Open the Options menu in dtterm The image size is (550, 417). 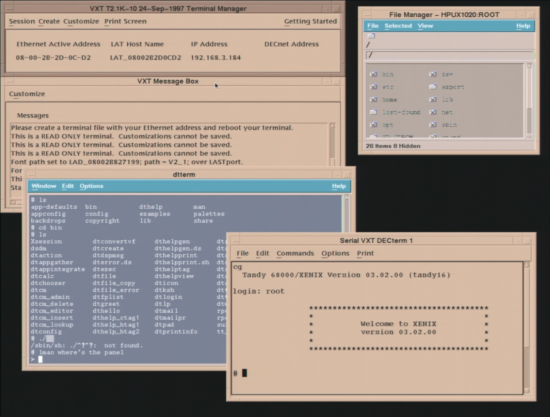[91, 186]
